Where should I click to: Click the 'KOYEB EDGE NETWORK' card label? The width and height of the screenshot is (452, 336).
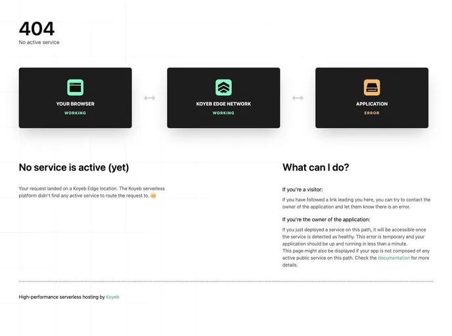223,104
